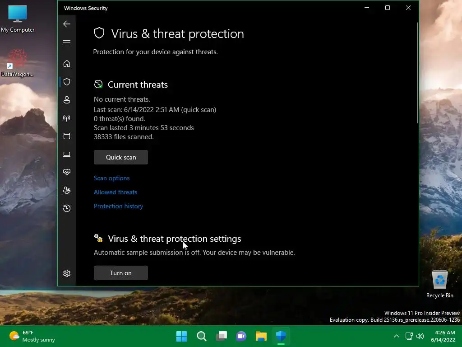Open the hamburger navigation menu
The width and height of the screenshot is (462, 347).
(67, 42)
